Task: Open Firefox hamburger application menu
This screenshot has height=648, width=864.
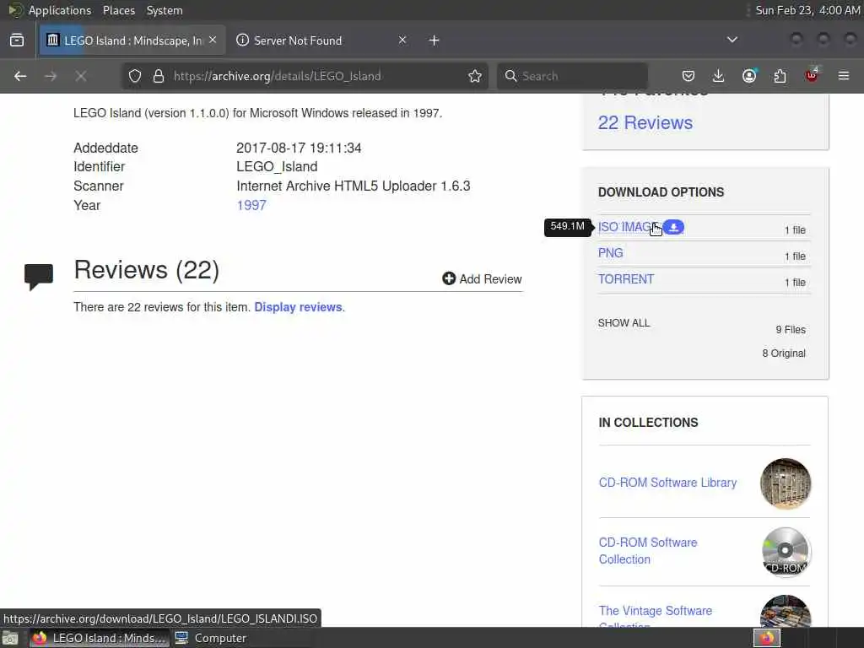Action: (844, 76)
